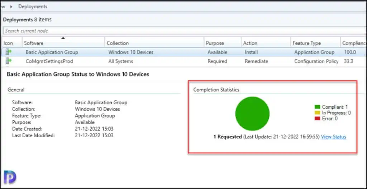Click the Windows 10 Devices collection cell
Image resolution: width=367 pixels, height=189 pixels.
[x=131, y=52]
